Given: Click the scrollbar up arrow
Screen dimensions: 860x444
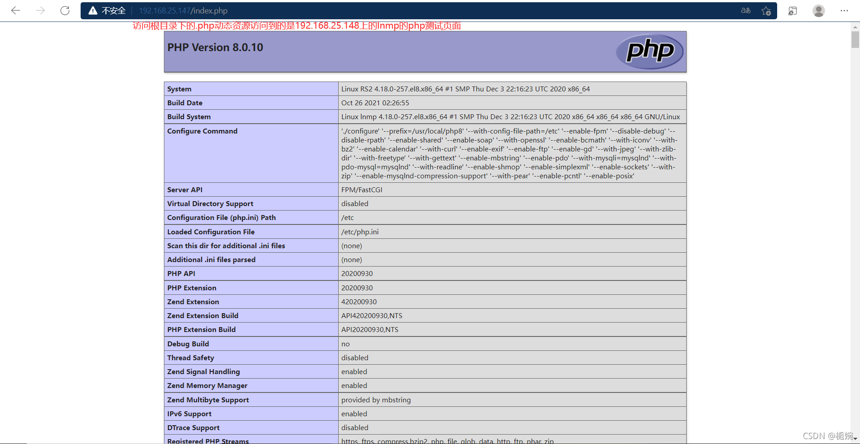Looking at the screenshot, I should coord(855,26).
